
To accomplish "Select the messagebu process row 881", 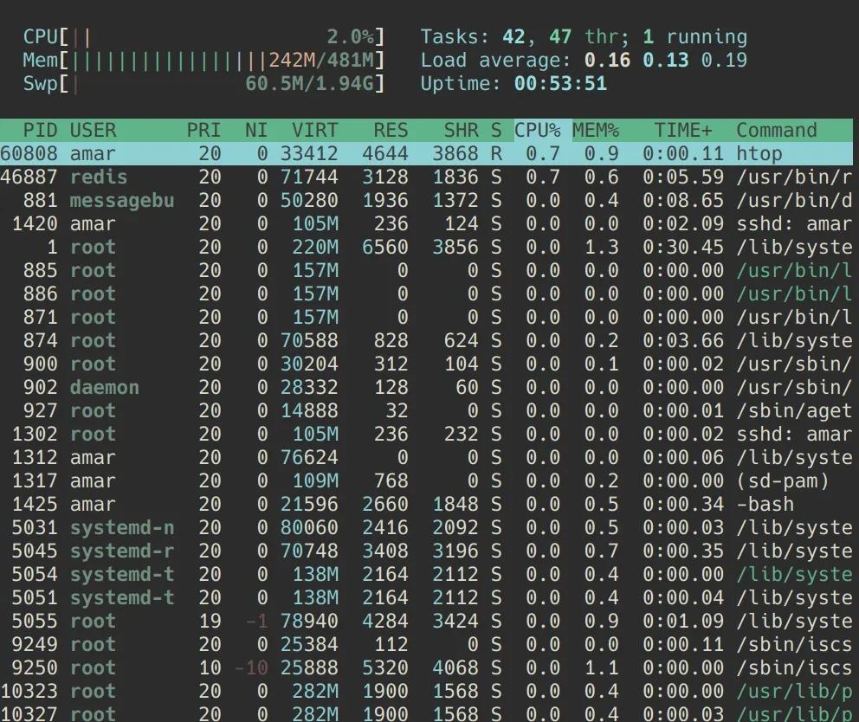I will point(426,201).
